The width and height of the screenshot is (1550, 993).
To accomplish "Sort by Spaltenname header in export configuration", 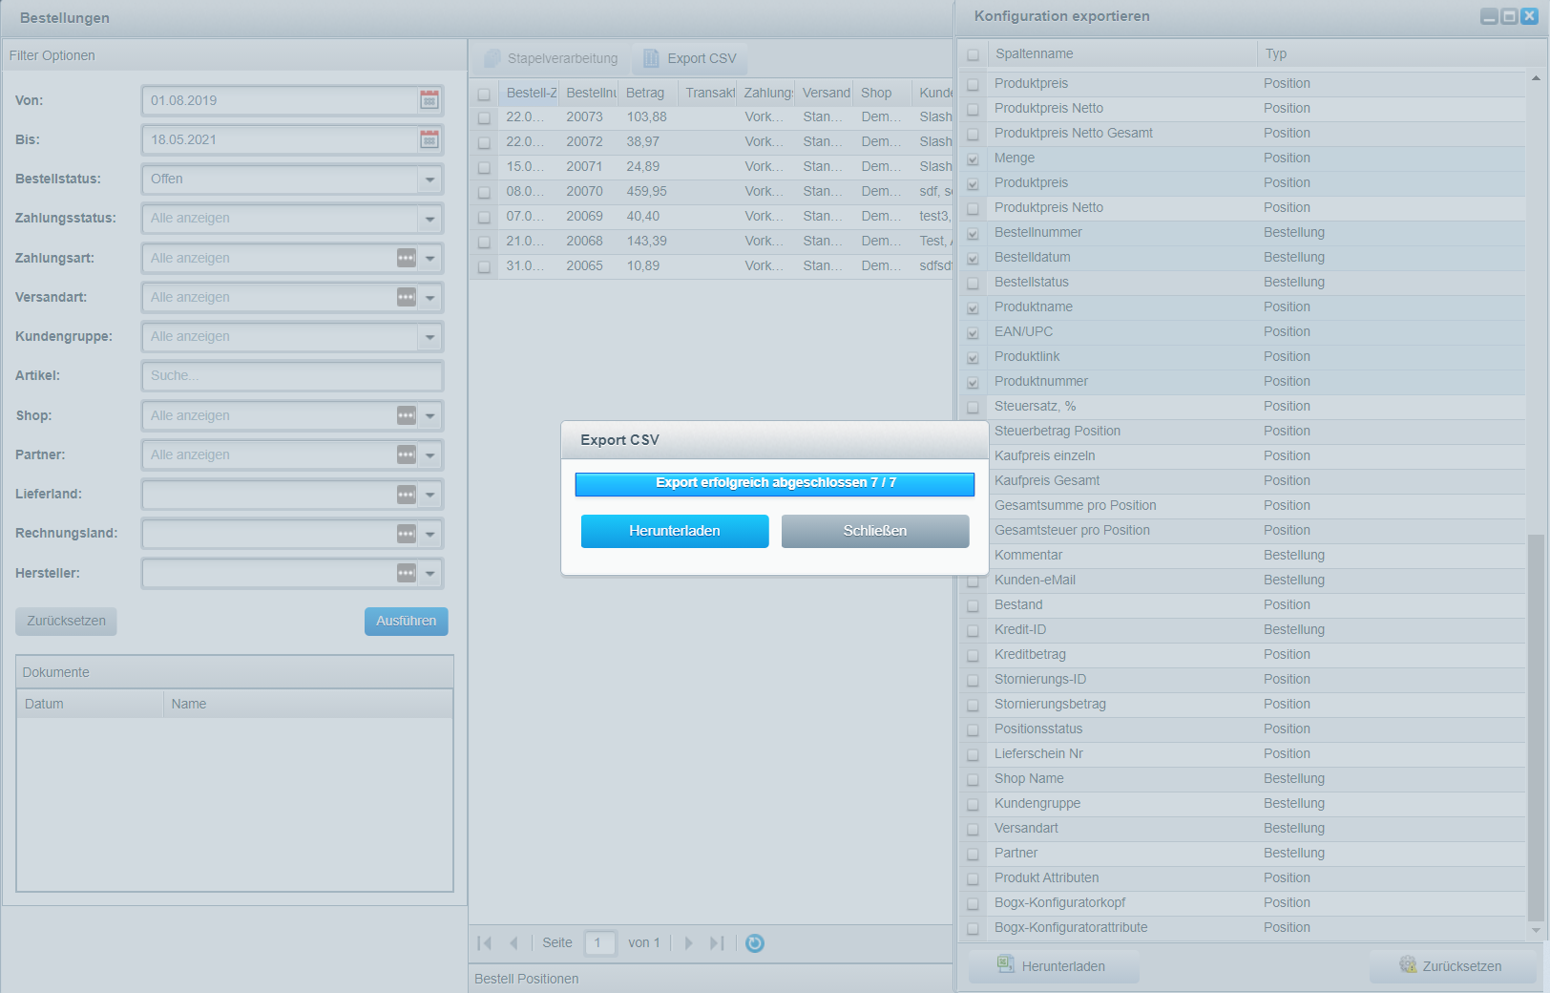I will (1121, 53).
